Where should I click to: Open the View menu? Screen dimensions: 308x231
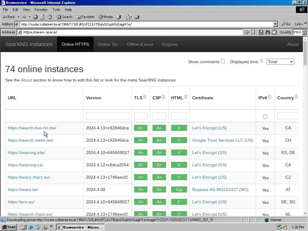[x=26, y=10]
